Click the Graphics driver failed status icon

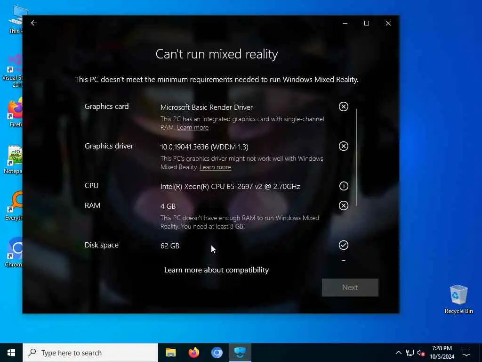tap(343, 146)
